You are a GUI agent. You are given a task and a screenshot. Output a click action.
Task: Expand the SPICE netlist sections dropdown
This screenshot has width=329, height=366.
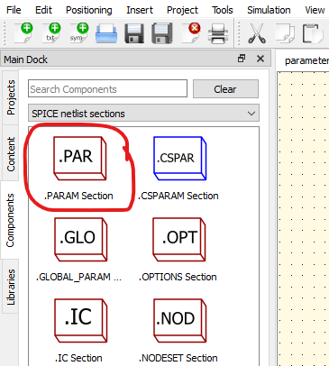[143, 114]
